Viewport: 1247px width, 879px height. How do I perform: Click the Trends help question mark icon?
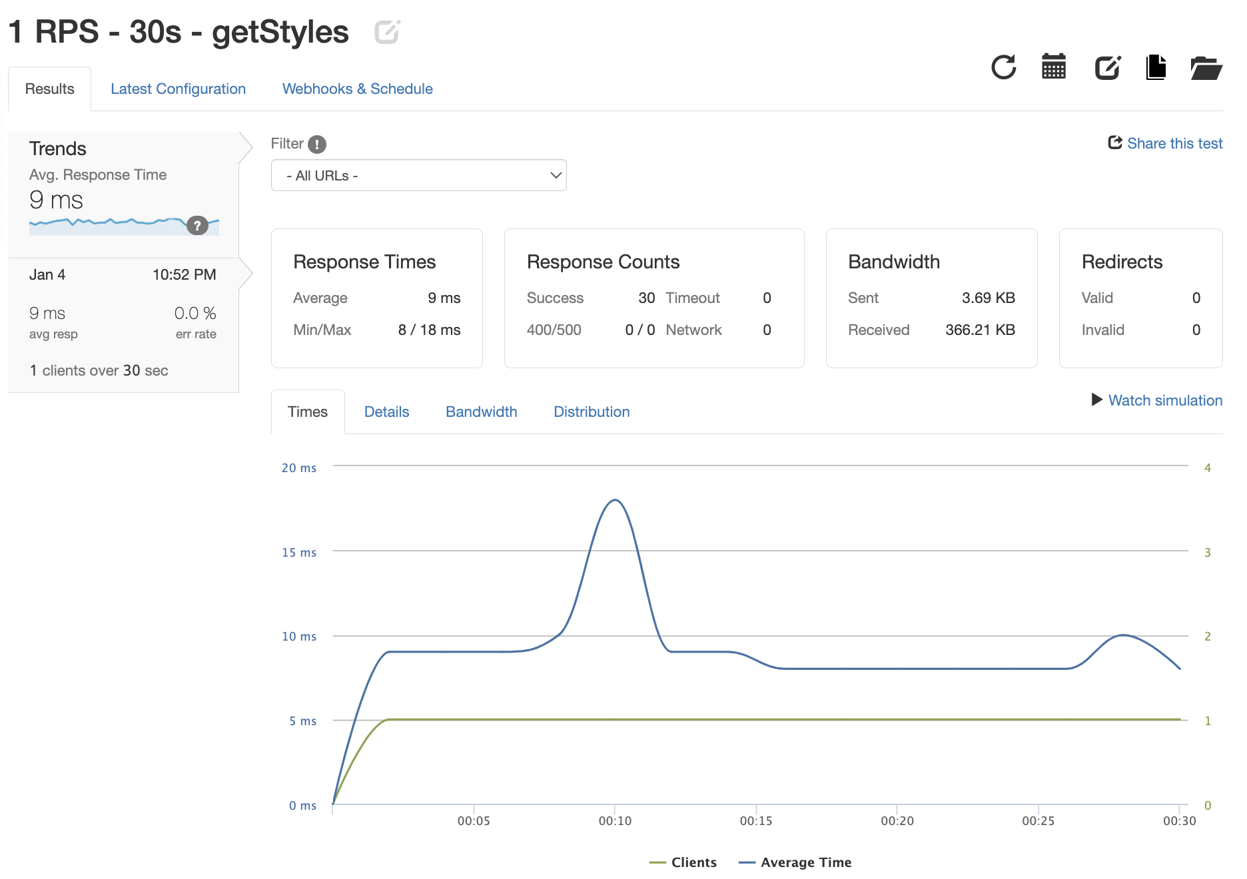point(197,225)
